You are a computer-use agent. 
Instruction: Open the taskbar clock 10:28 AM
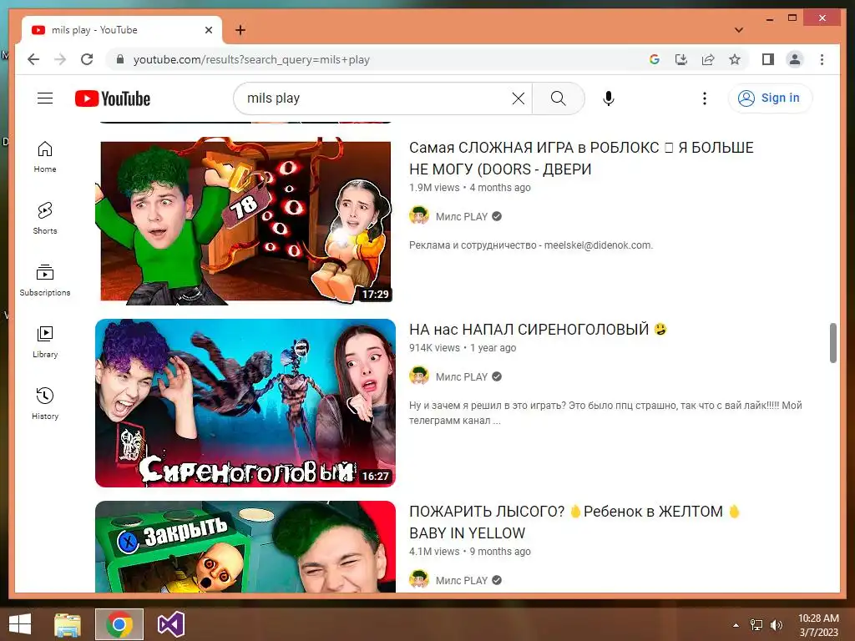pos(818,625)
